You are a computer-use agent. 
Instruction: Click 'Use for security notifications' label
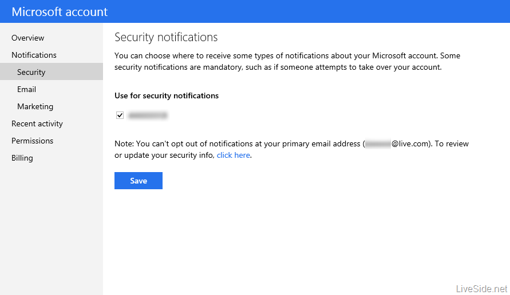[167, 95]
